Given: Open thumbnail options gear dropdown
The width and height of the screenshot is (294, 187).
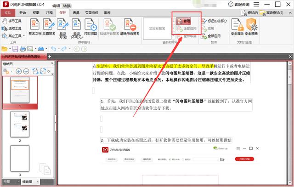Looking at the screenshot, I should click(x=7, y=71).
